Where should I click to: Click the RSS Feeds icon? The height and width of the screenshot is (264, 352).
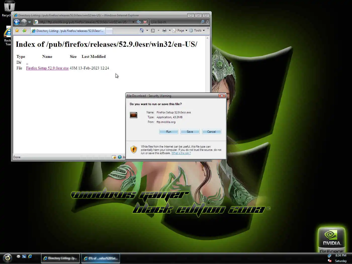coord(153,31)
